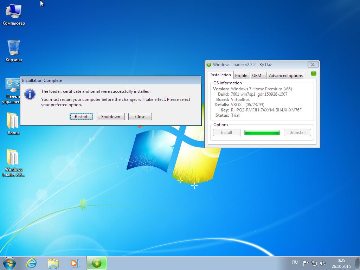The height and width of the screenshot is (270, 360).
Task: Click the volume speaker tray icon
Action: (323, 263)
